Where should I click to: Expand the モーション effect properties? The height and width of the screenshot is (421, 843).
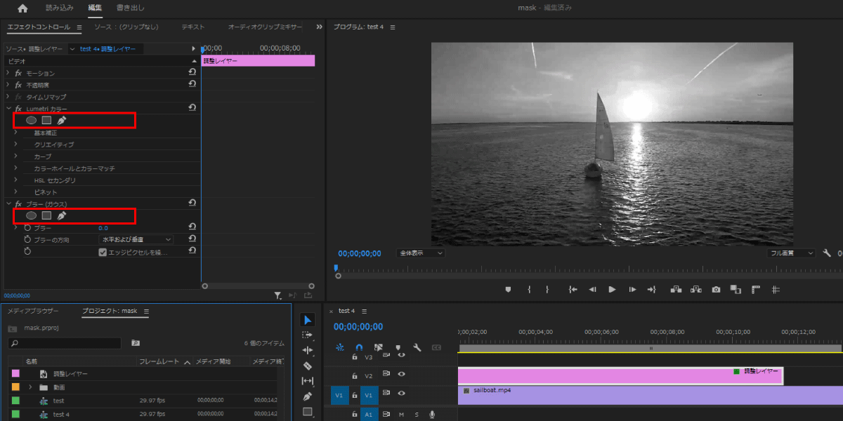tap(8, 73)
